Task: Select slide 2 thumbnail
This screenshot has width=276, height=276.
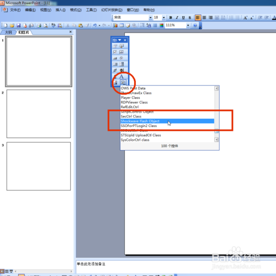Action: tap(39, 114)
